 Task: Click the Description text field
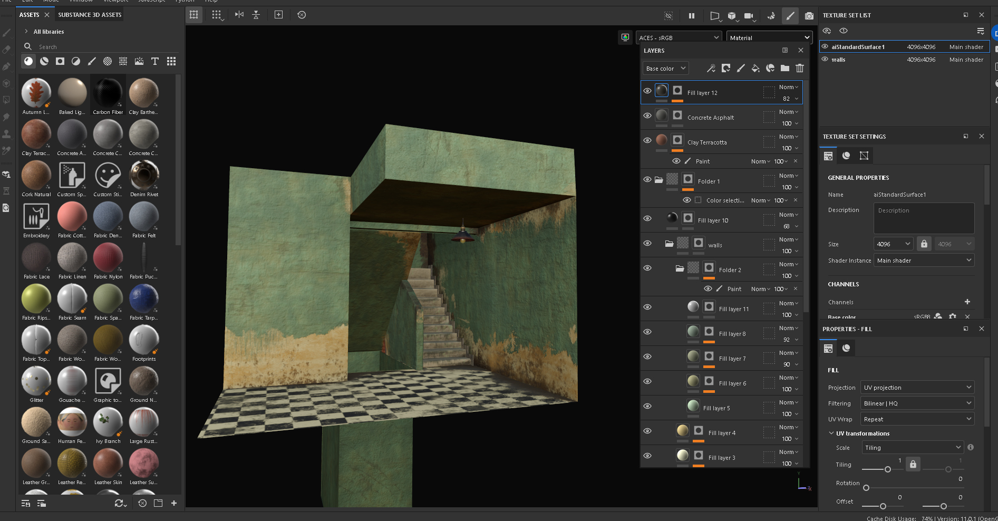point(924,218)
